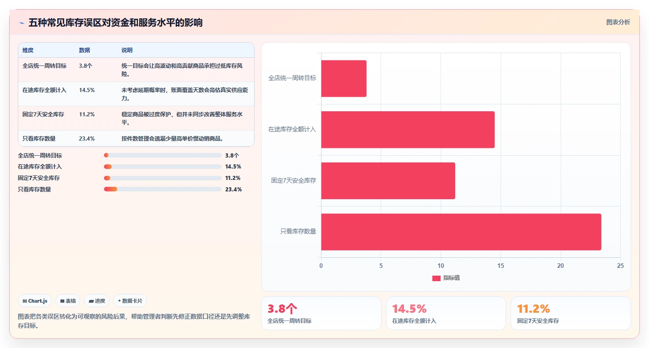Select the 数据卡片 tag chip
Image resolution: width=649 pixels, height=348 pixels.
[x=130, y=301]
